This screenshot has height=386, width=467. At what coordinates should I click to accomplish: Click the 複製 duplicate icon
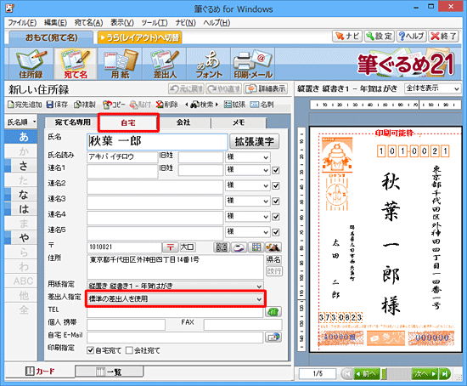[85, 105]
